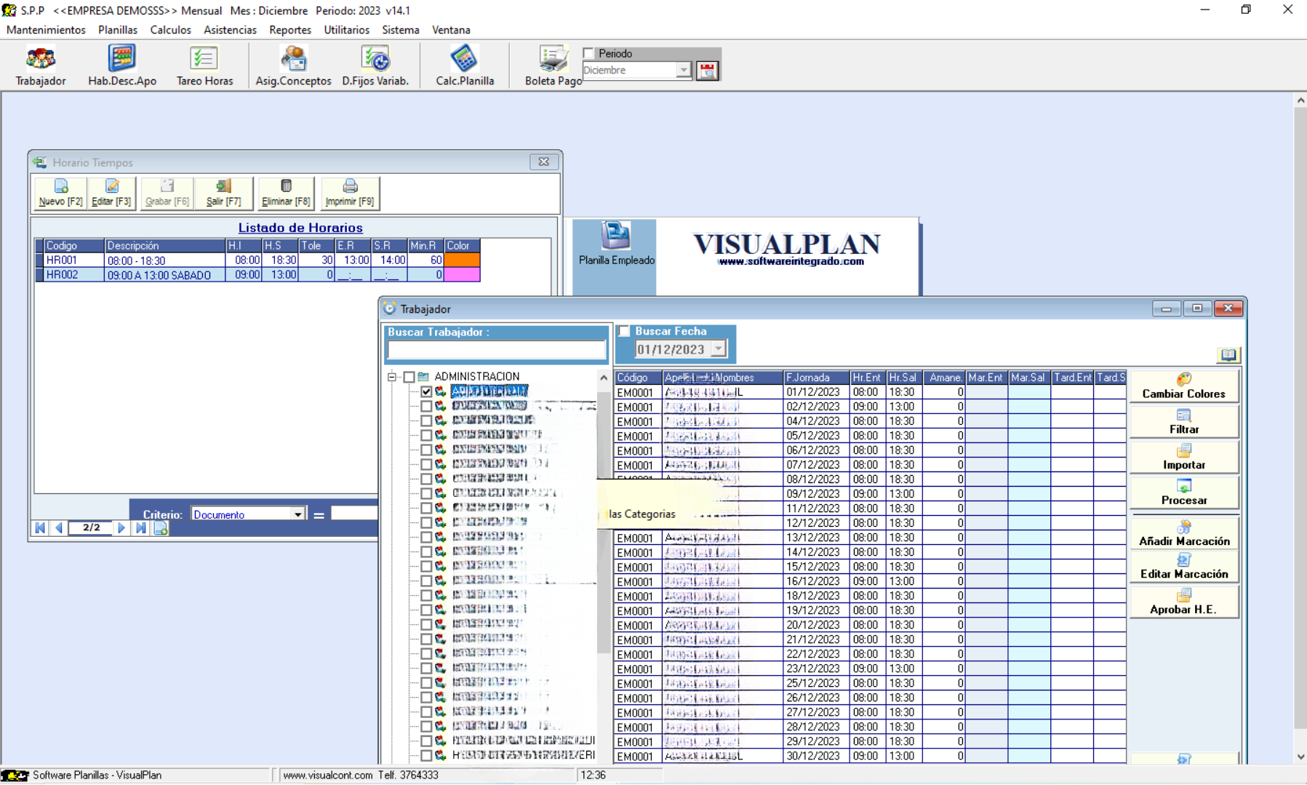The width and height of the screenshot is (1307, 785).
Task: Click the Procesar button
Action: 1183,493
